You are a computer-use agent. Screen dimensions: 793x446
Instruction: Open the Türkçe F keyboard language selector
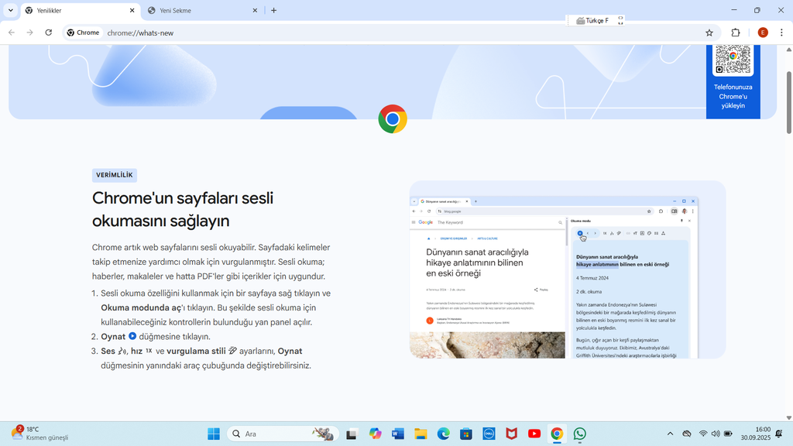pos(595,21)
